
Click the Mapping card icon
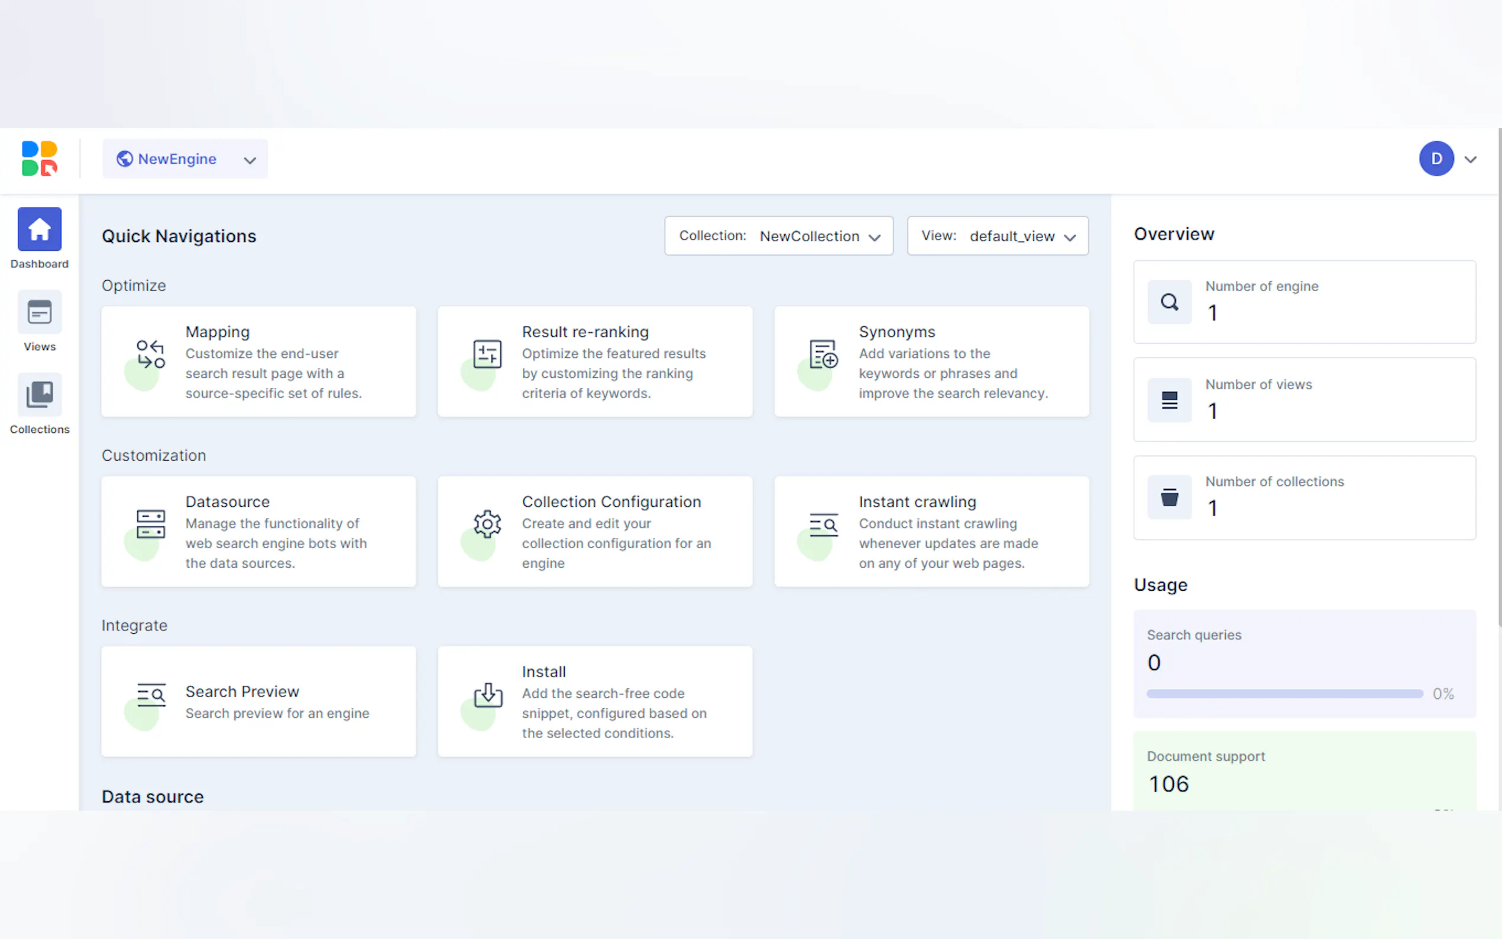tap(150, 354)
